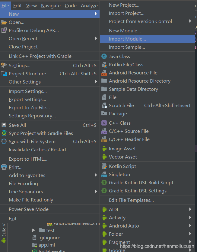This screenshot has width=197, height=252.
Task: Click the Image Asset Android icon
Action: point(104,149)
